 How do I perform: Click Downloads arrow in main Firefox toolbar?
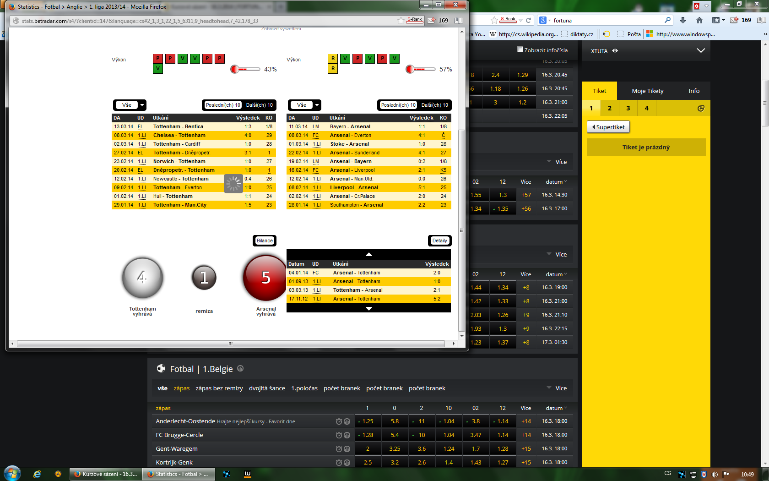click(683, 20)
